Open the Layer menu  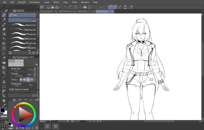click(x=47, y=2)
